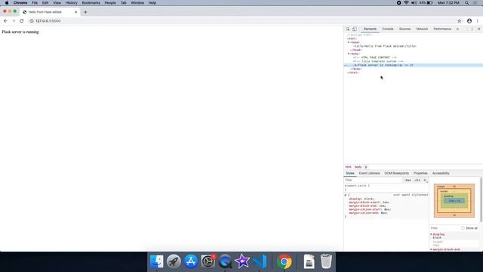Bookmark this page with the star icon
Image resolution: width=483 pixels, height=272 pixels.
(460, 21)
